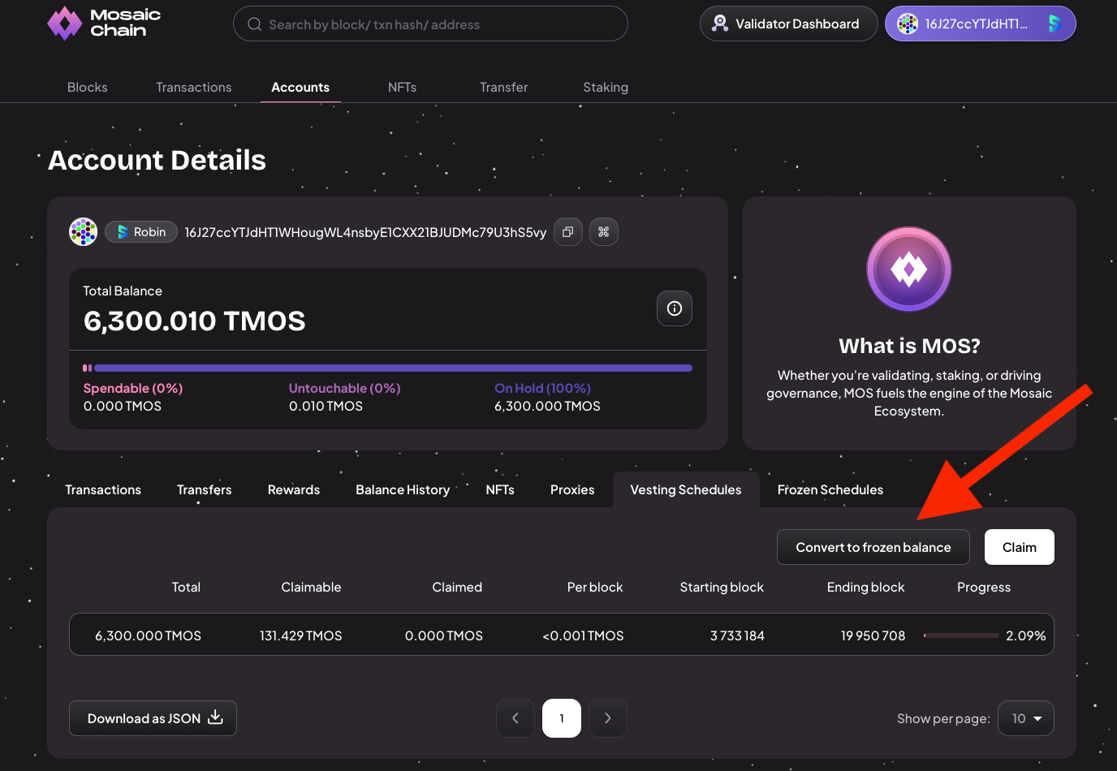Click the large MOS token icon
1117x771 pixels.
pyautogui.click(x=908, y=269)
